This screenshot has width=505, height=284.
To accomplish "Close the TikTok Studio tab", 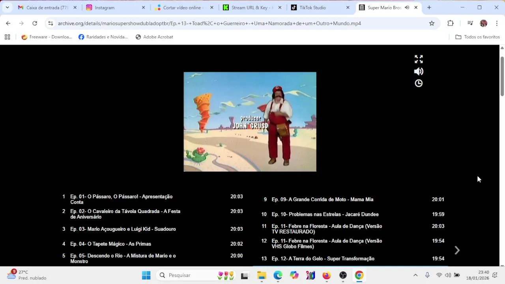I will [348, 7].
